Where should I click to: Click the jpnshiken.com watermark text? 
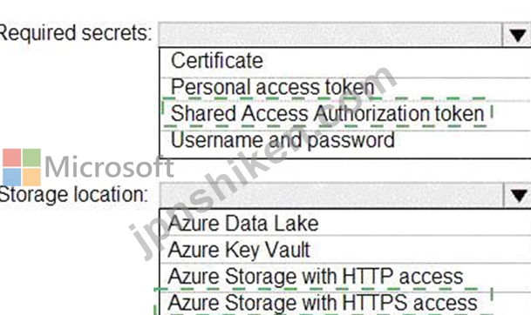[x=262, y=164]
